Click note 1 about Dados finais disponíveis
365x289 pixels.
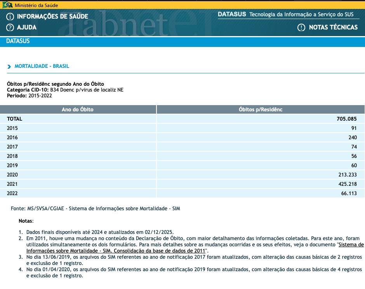[100, 232]
